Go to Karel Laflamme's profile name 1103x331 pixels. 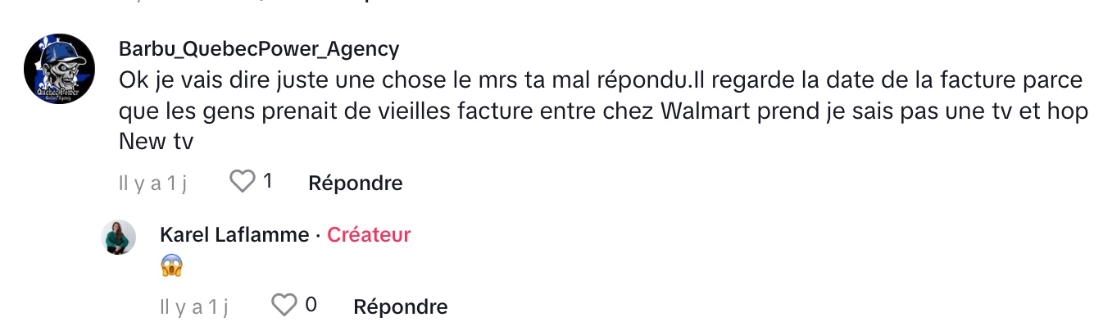[x=234, y=235]
